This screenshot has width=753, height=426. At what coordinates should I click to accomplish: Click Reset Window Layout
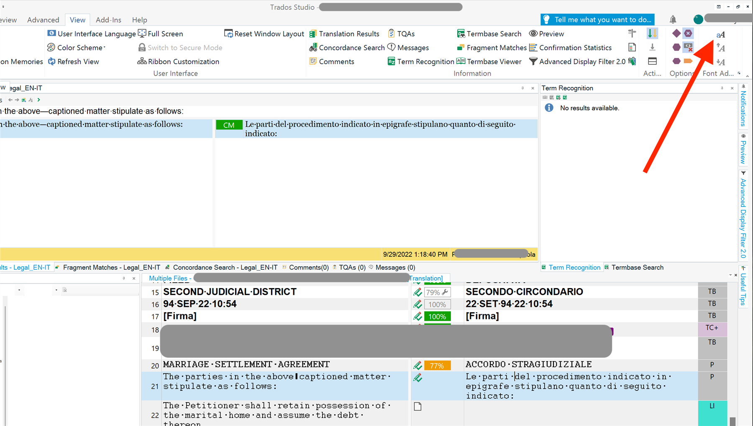(264, 33)
